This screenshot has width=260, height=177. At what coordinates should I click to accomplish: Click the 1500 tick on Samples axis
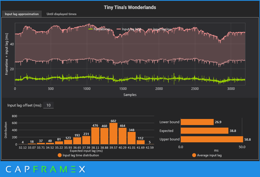coord(123,89)
